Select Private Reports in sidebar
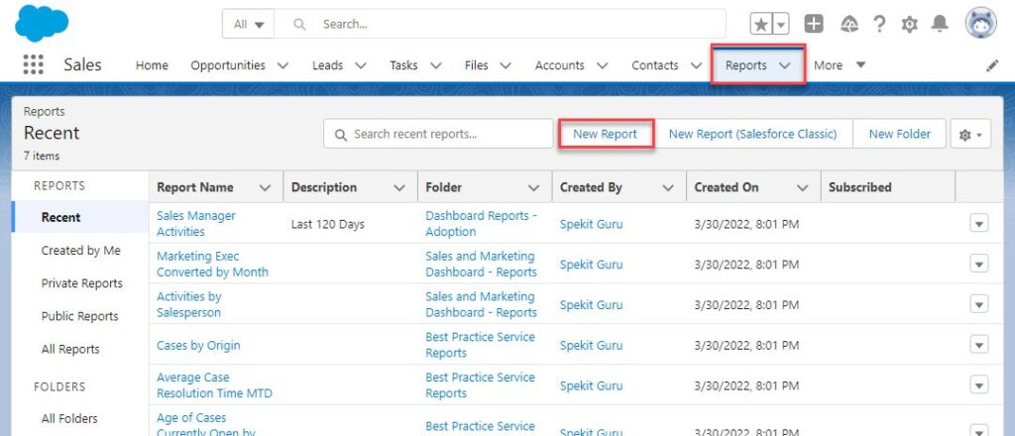The height and width of the screenshot is (436, 1015). coord(81,283)
